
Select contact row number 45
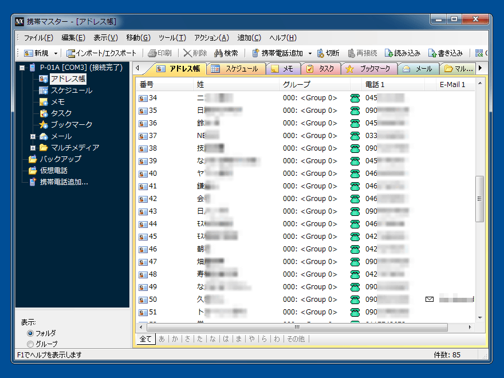305,237
